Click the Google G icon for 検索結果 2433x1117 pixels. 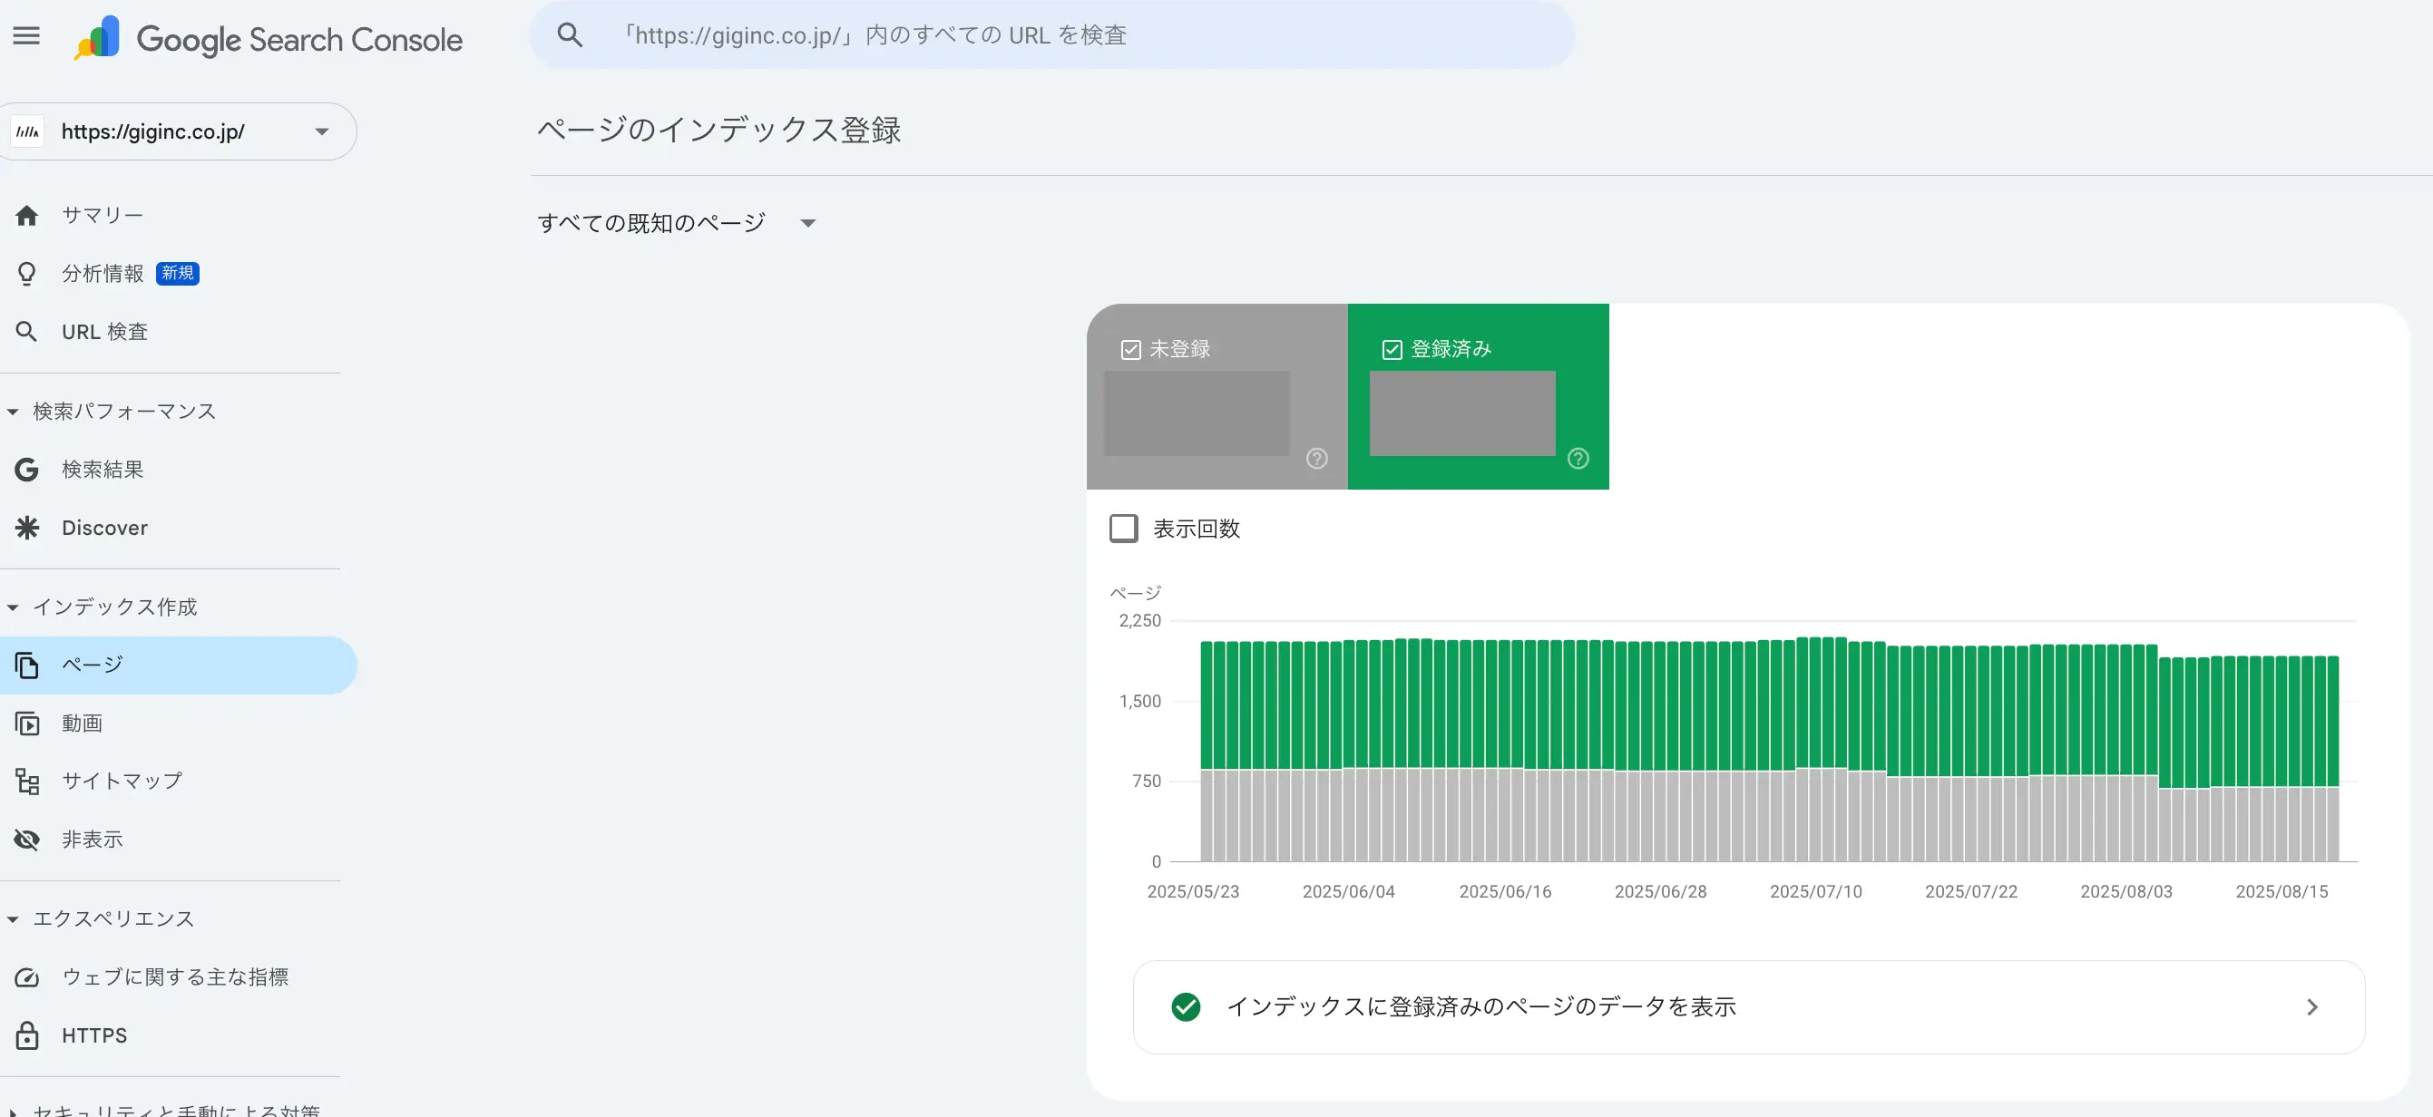26,470
